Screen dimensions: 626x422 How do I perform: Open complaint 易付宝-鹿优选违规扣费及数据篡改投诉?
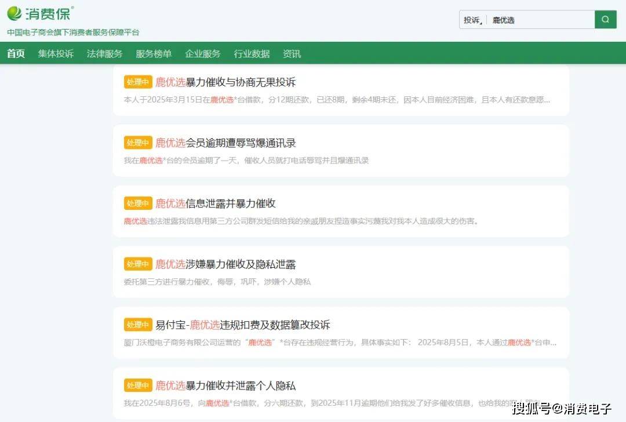pyautogui.click(x=243, y=325)
